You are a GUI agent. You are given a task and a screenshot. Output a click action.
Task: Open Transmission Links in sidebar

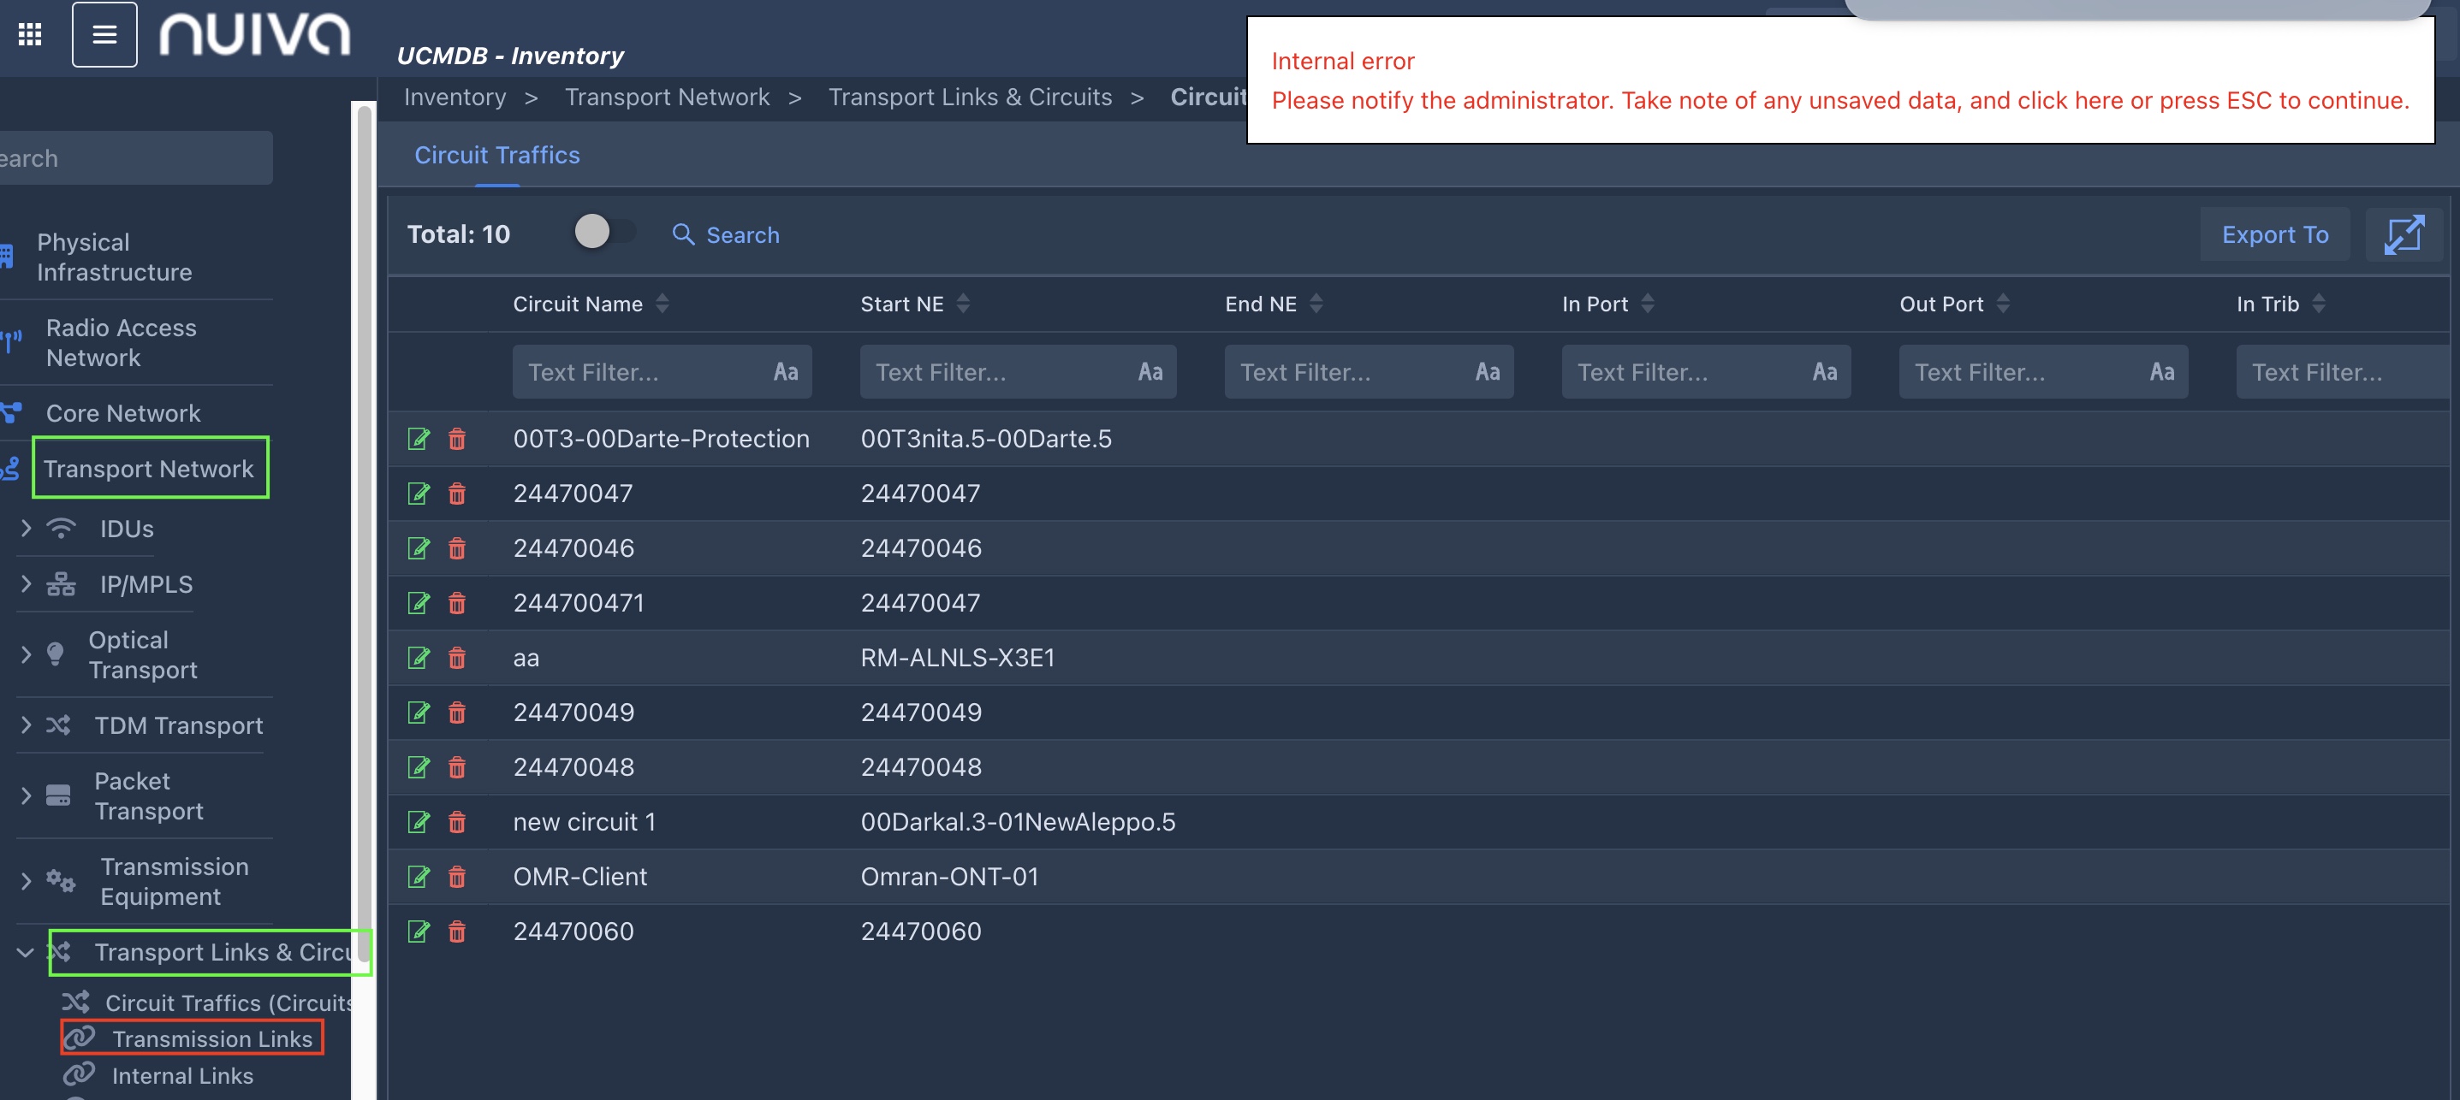tap(212, 1038)
